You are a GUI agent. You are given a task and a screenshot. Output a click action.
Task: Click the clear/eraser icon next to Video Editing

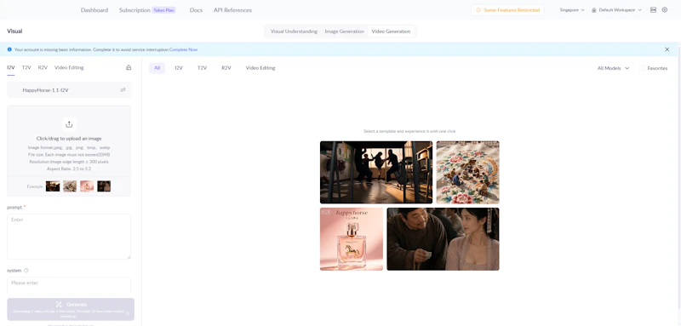pos(129,68)
